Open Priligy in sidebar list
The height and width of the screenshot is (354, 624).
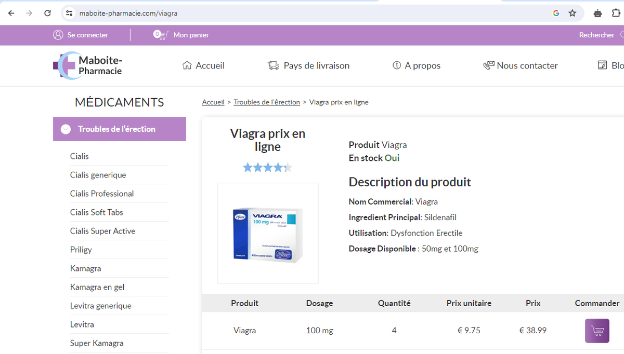(81, 250)
